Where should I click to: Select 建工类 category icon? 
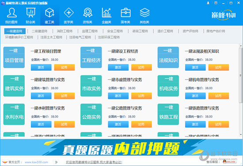click(49, 16)
